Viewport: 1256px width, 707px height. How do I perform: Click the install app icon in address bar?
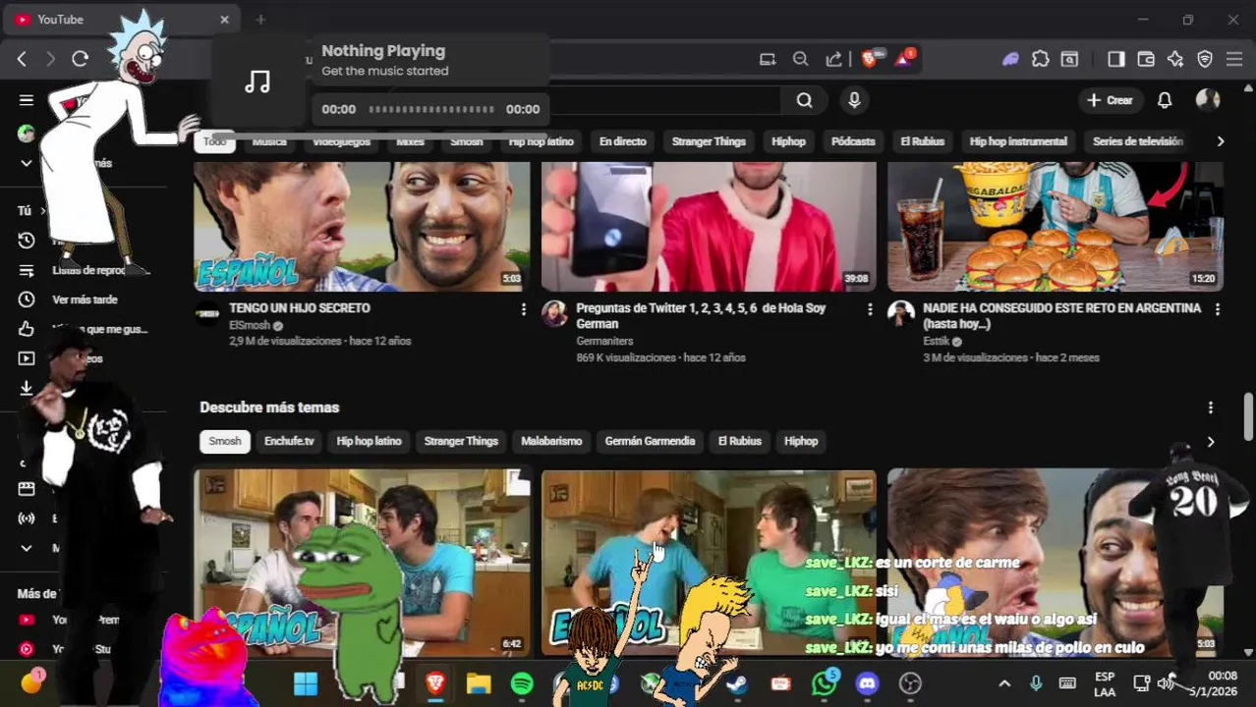tap(768, 59)
